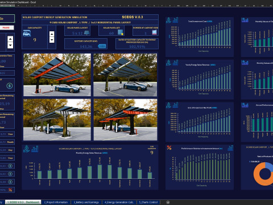273x205 pixels.
Task: Click the money-in-hand icon on Monthly Energy Sales Revenue chart
Action: (27, 149)
